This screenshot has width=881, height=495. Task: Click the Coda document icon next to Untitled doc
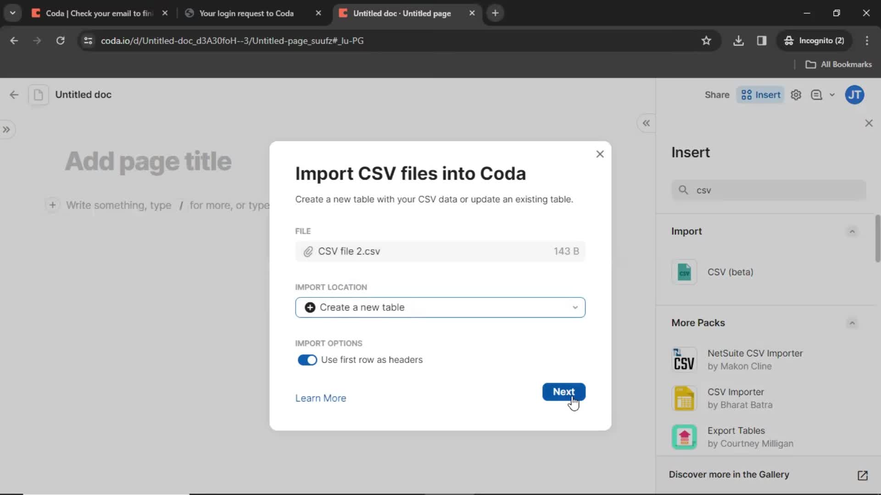[x=38, y=94]
